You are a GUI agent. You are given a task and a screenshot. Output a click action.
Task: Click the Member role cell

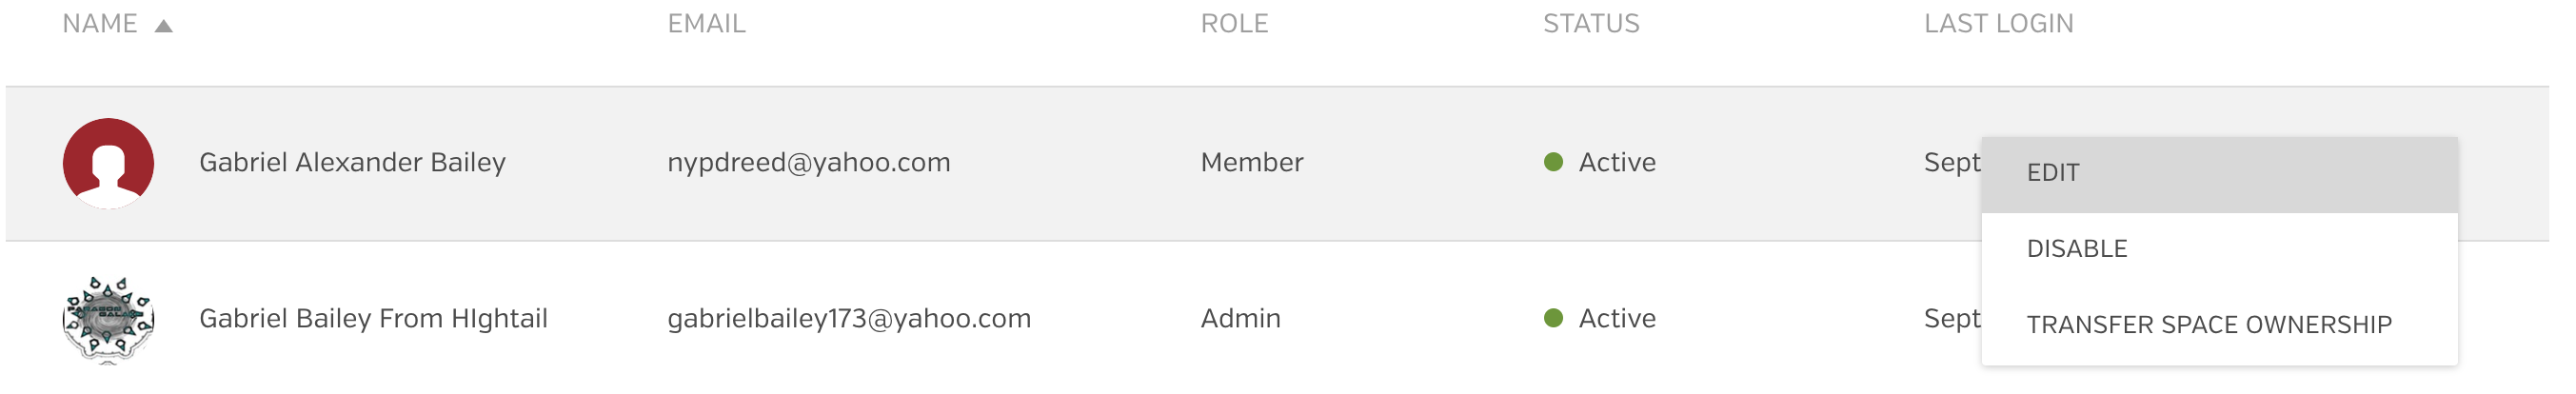click(x=1251, y=163)
